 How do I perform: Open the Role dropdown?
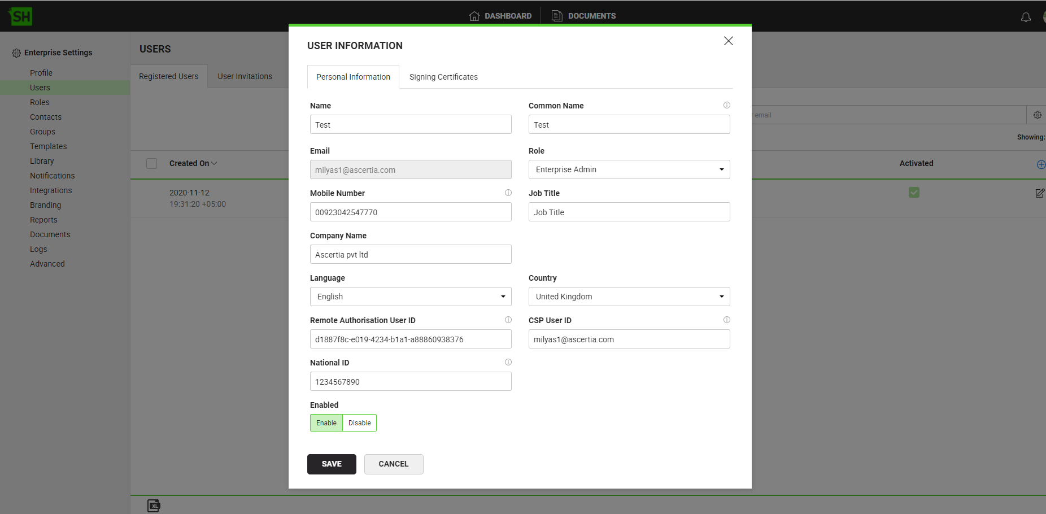[629, 169]
